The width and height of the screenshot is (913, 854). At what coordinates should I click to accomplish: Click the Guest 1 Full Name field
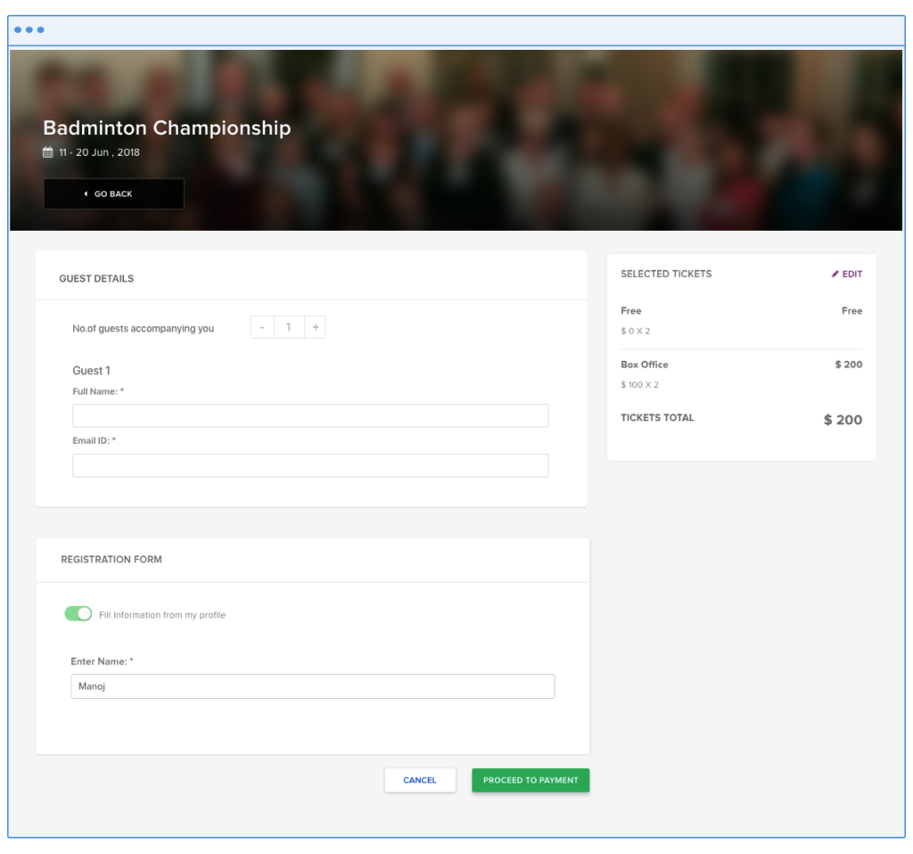[x=310, y=415]
